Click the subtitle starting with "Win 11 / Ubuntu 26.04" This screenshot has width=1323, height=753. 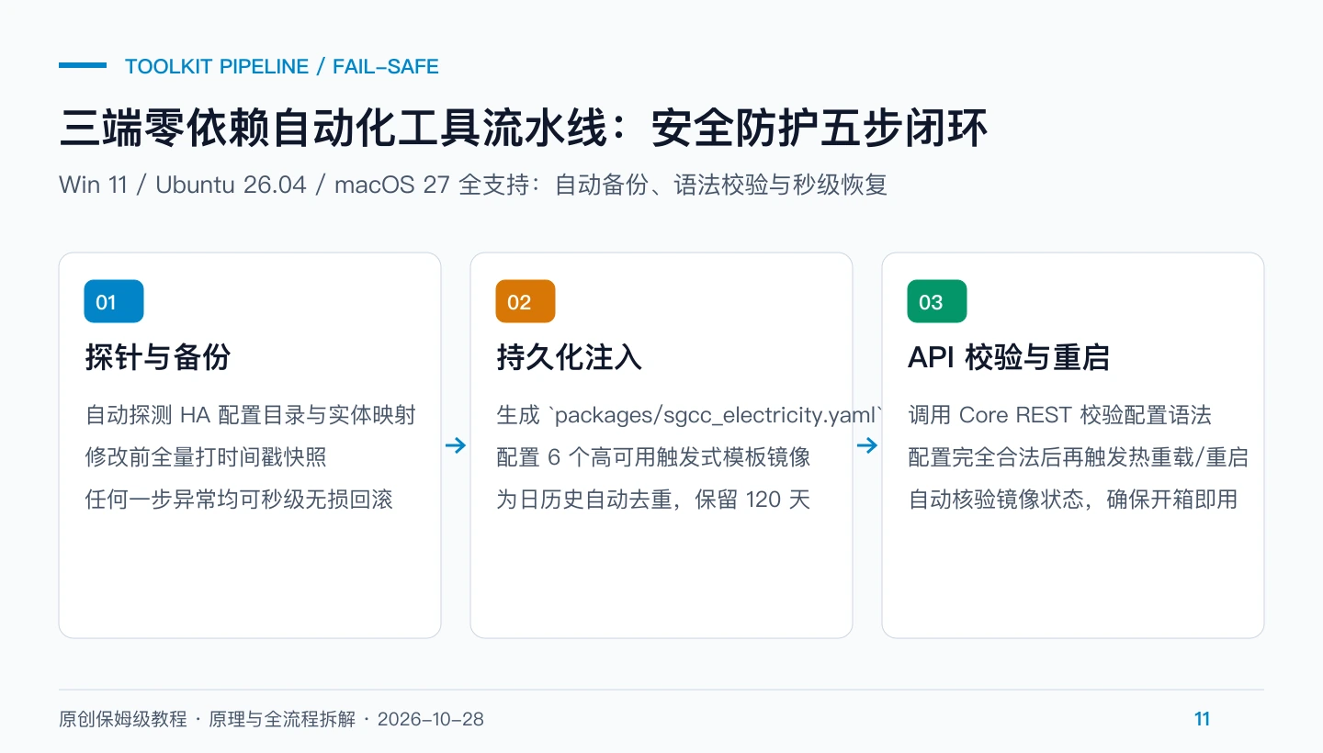tap(473, 185)
